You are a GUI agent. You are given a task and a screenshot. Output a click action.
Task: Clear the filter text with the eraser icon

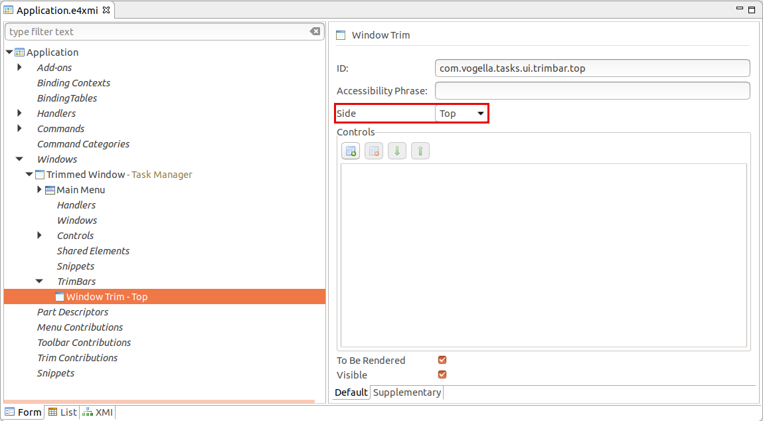pyautogui.click(x=315, y=32)
